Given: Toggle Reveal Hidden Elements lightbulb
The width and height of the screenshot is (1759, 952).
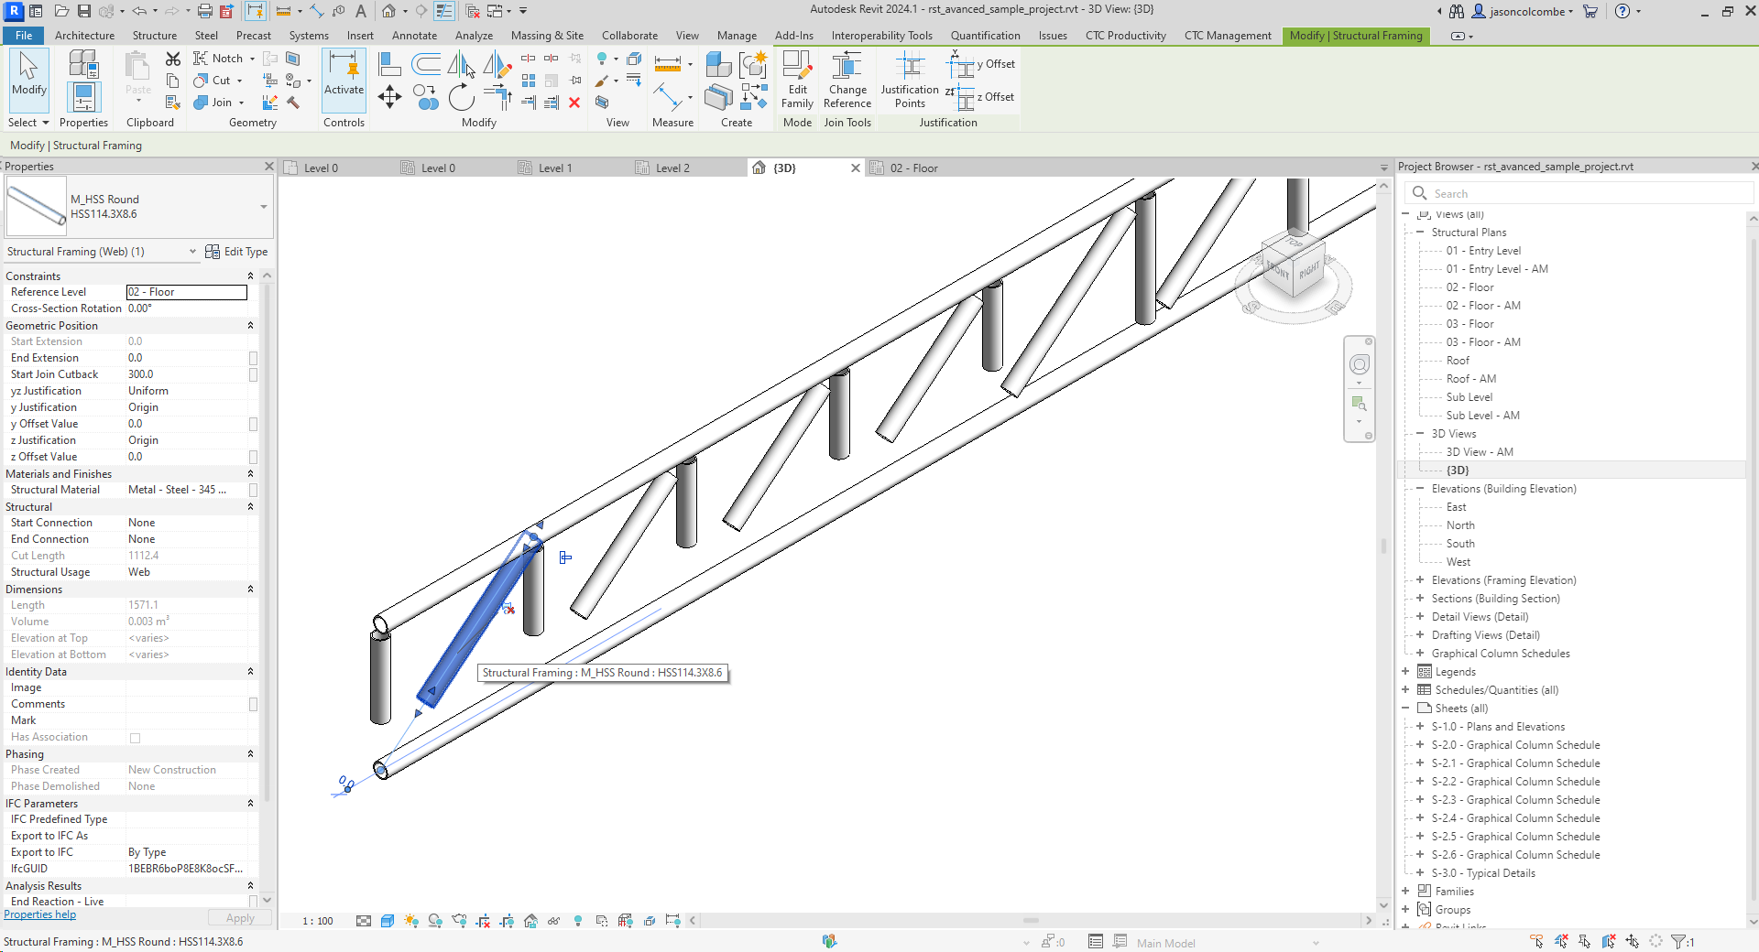Looking at the screenshot, I should click(577, 922).
